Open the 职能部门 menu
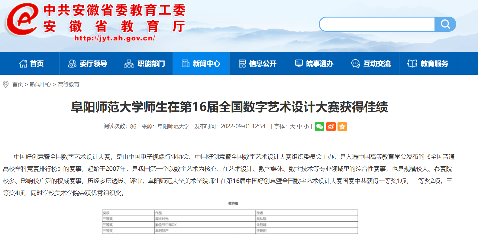The width and height of the screenshot is (478, 235). click(x=144, y=64)
